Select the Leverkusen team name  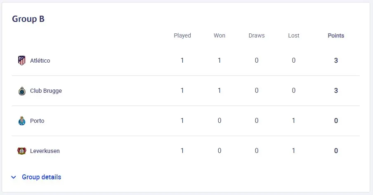pyautogui.click(x=45, y=151)
